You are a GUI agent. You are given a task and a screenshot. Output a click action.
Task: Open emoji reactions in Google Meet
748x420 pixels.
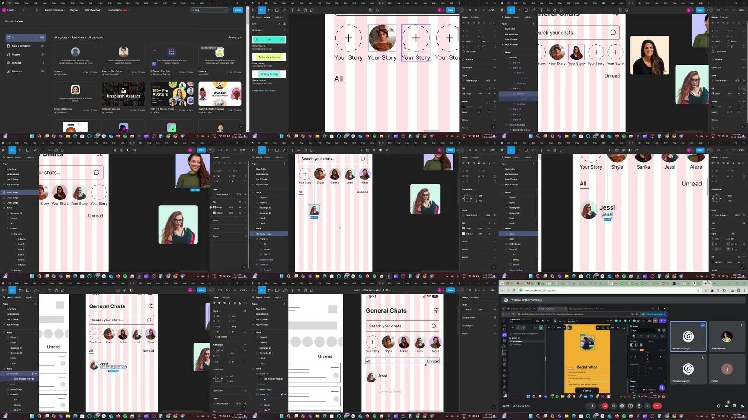(x=622, y=406)
